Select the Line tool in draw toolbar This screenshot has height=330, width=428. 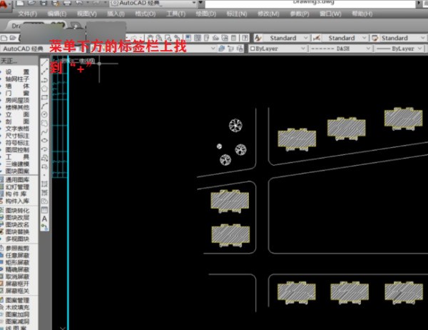click(45, 63)
